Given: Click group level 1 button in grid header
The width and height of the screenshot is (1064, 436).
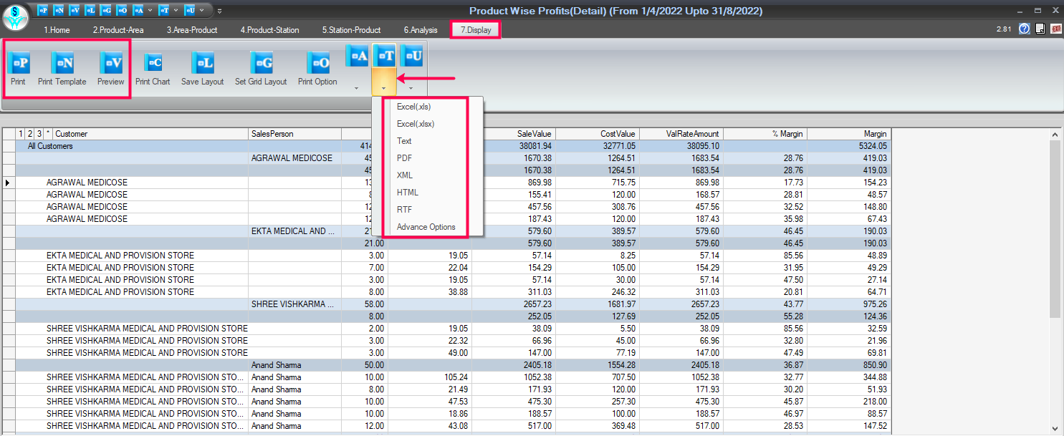Looking at the screenshot, I should point(21,134).
